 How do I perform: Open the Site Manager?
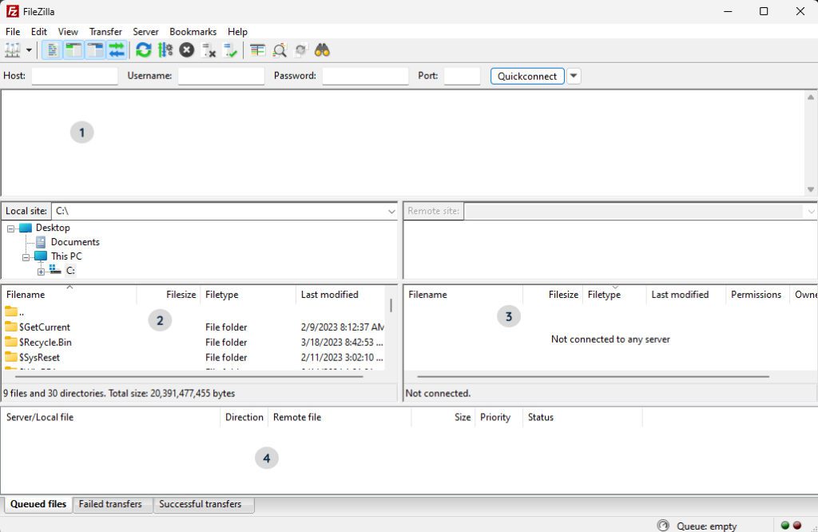pos(13,50)
